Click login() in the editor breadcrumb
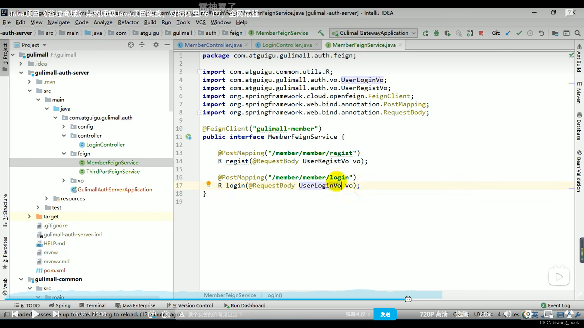 pyautogui.click(x=274, y=295)
